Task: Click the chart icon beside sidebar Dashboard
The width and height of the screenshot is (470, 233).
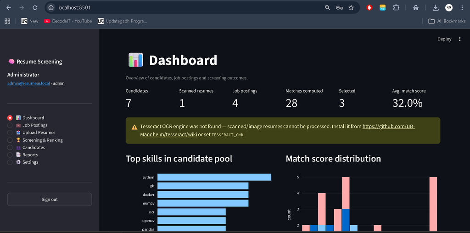Action: click(x=18, y=118)
